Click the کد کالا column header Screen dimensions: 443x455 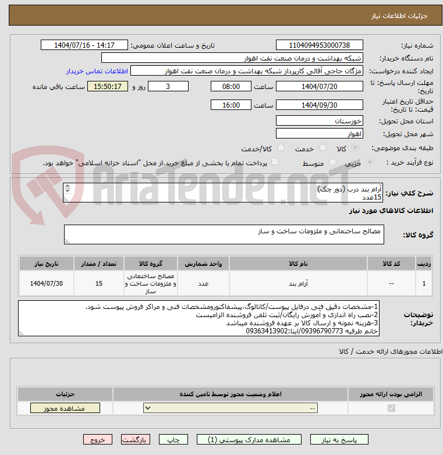(x=391, y=264)
